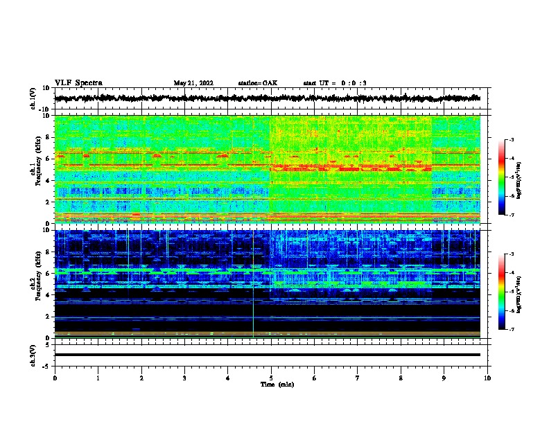This screenshot has height=424, width=549.
Task: Click the red 5 kHz band in ch.1 spectrogram
Action: click(350, 168)
